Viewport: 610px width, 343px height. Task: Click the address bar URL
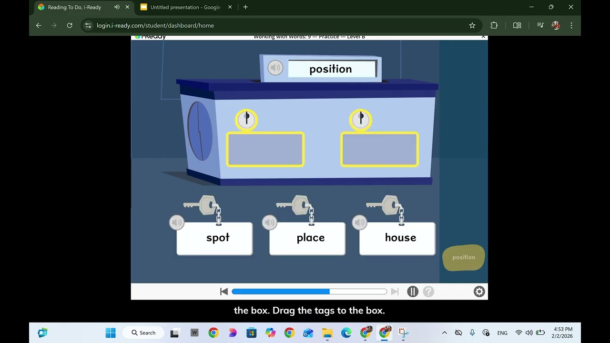tap(155, 25)
